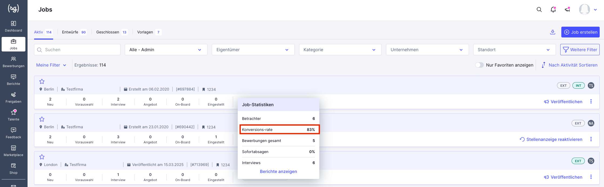Image resolution: width=604 pixels, height=187 pixels.
Task: Open the Unternehmen dropdown
Action: coord(427,50)
